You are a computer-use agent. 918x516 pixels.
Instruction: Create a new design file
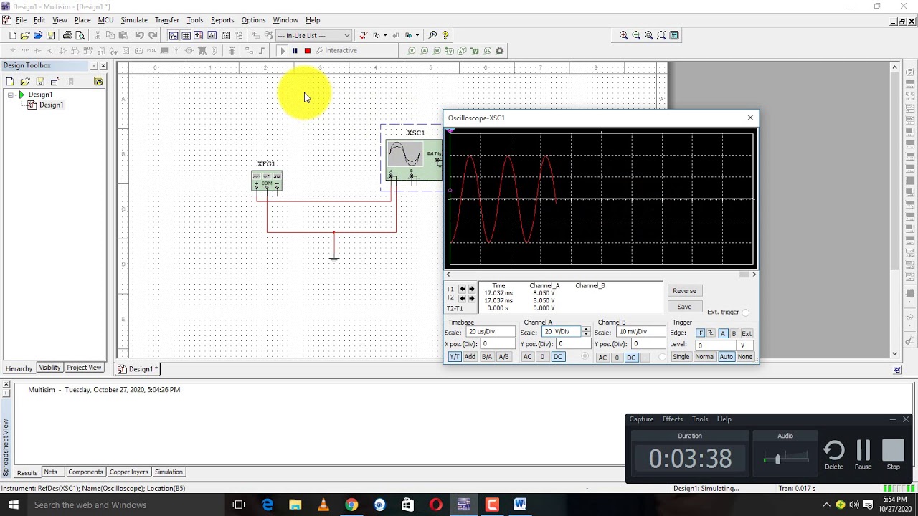12,35
